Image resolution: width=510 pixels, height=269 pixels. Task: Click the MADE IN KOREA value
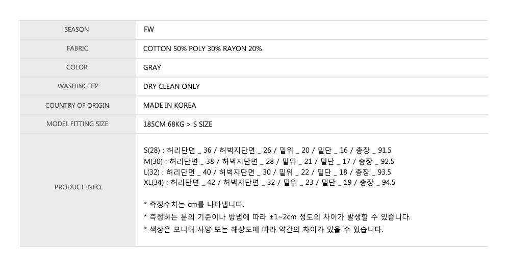pyautogui.click(x=169, y=105)
